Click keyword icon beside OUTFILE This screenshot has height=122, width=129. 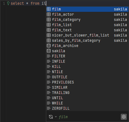(49, 77)
